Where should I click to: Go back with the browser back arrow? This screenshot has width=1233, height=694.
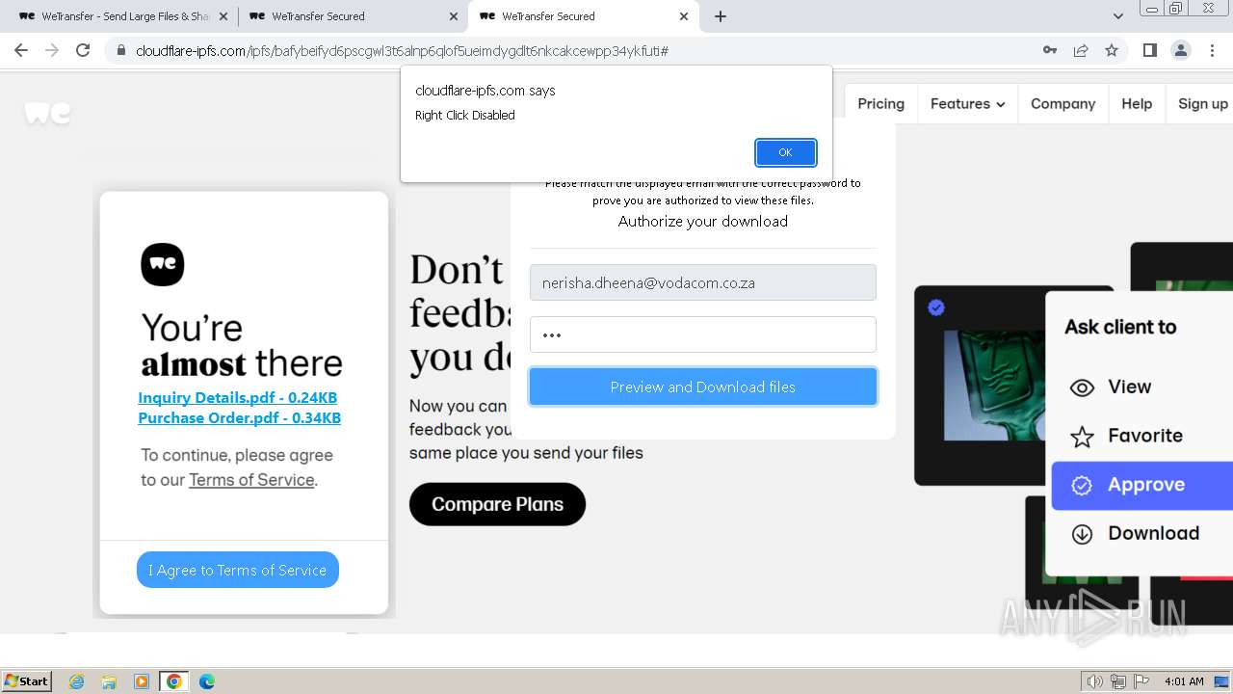pos(21,50)
